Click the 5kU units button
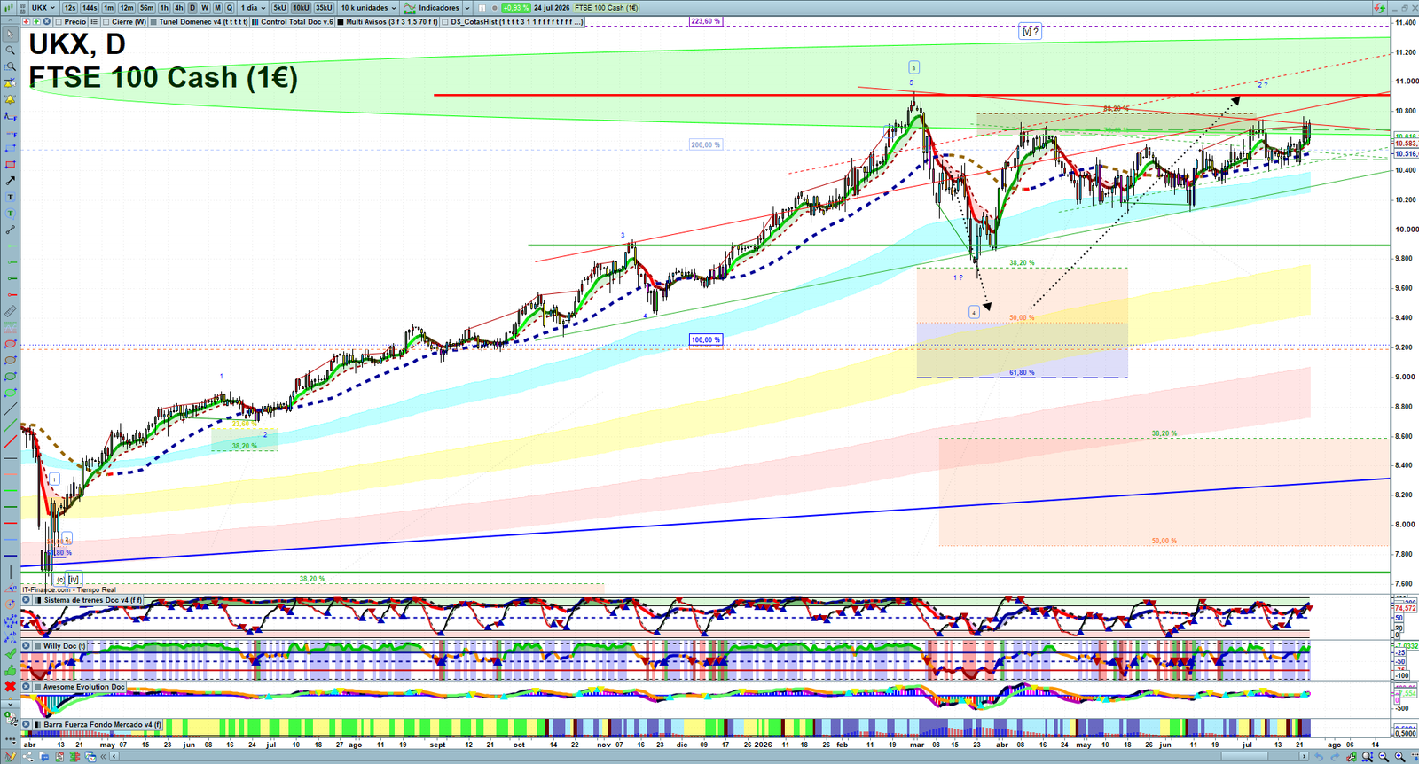 [x=279, y=7]
